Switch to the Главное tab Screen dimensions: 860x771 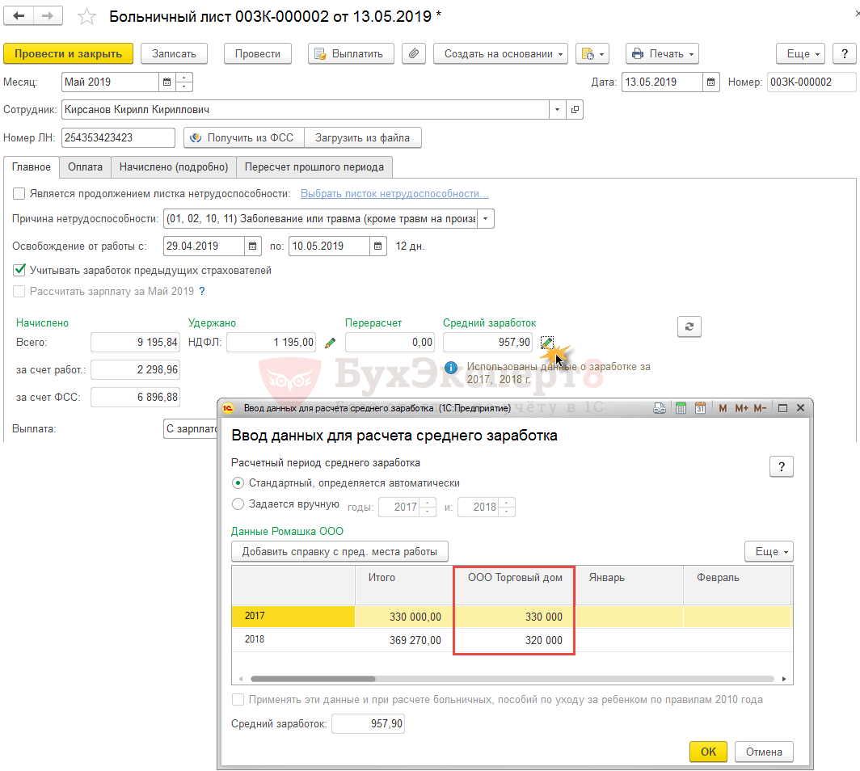point(32,167)
